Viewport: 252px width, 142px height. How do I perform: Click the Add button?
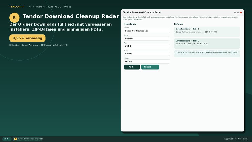pyautogui.click(x=132, y=67)
